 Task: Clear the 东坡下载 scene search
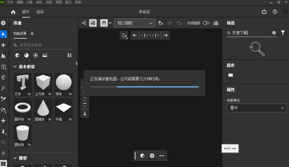click(274, 33)
